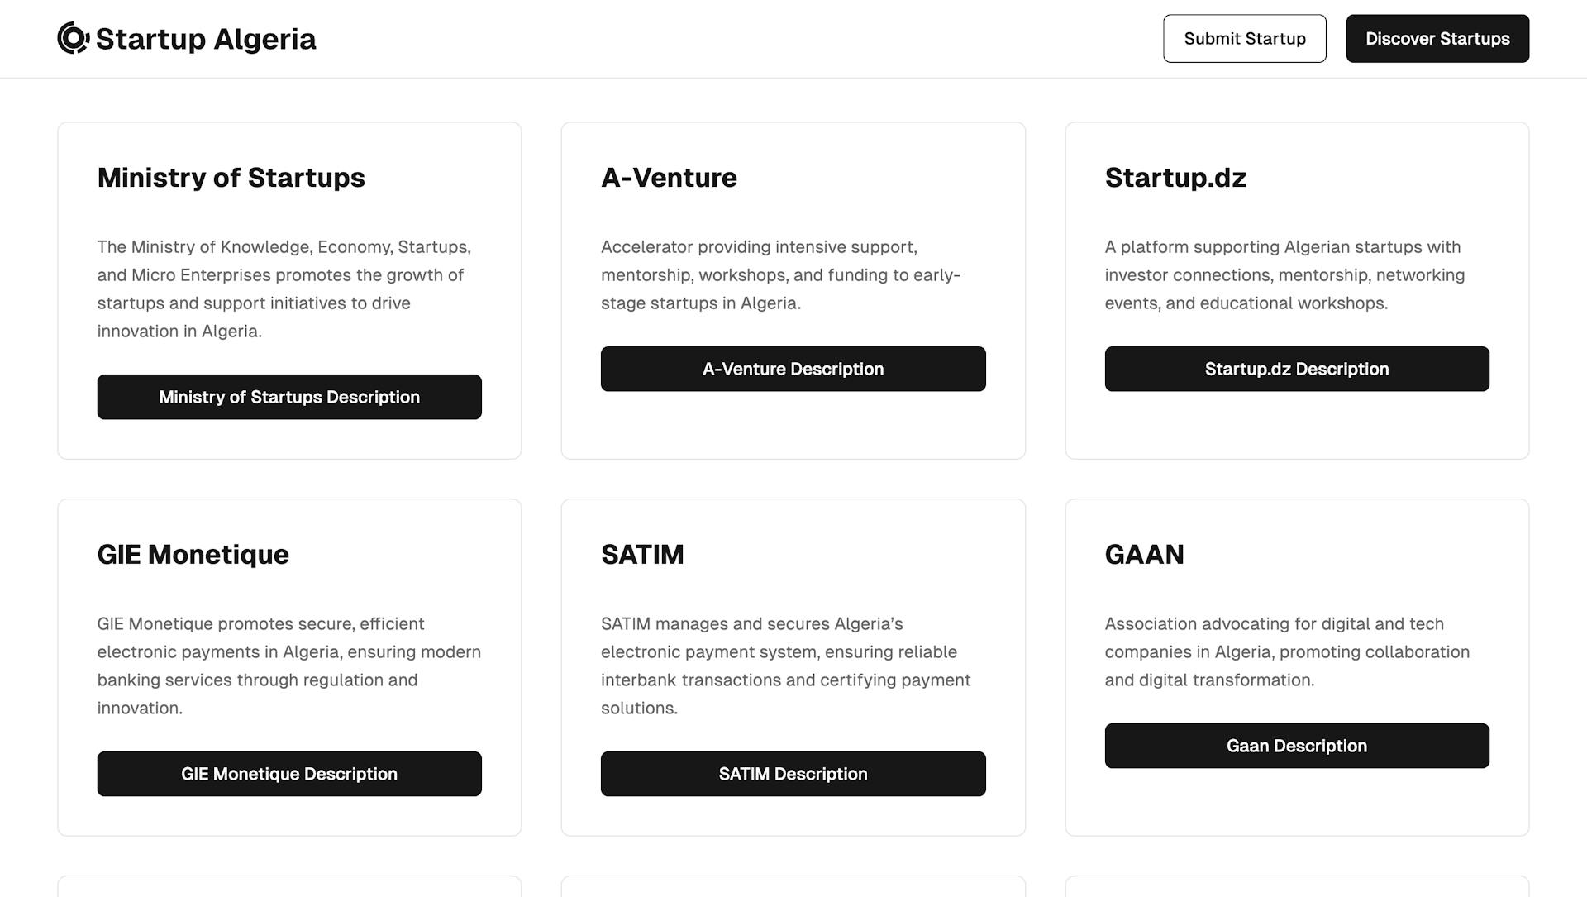Click the GAAN heading
This screenshot has height=897, width=1587.
point(1144,555)
